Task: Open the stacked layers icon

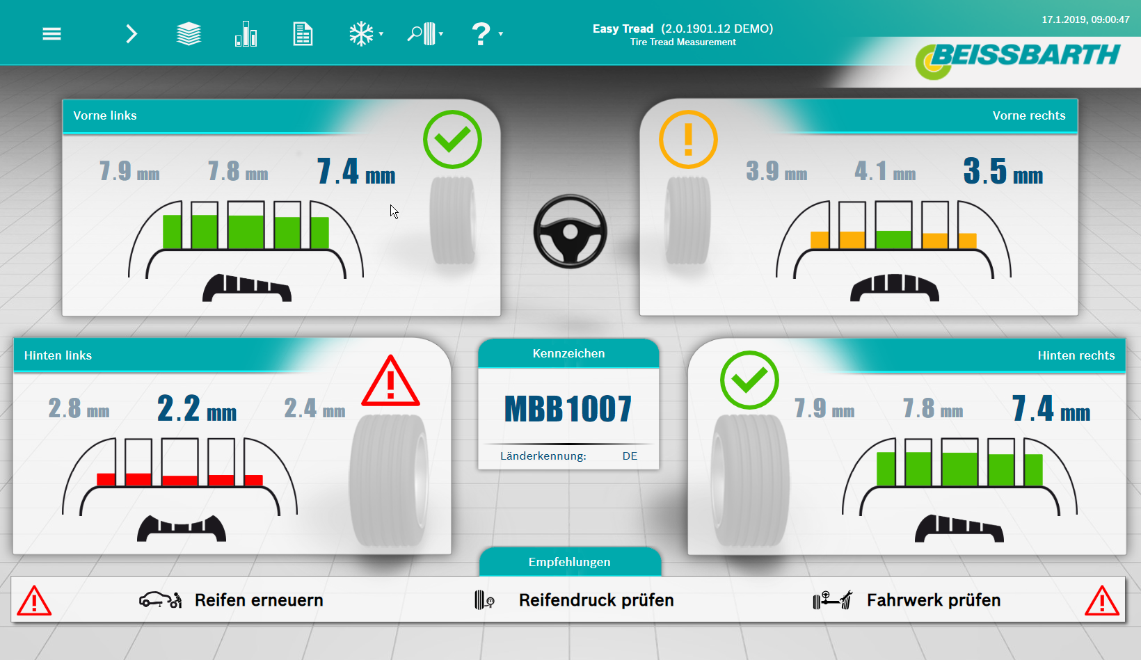Action: point(189,33)
